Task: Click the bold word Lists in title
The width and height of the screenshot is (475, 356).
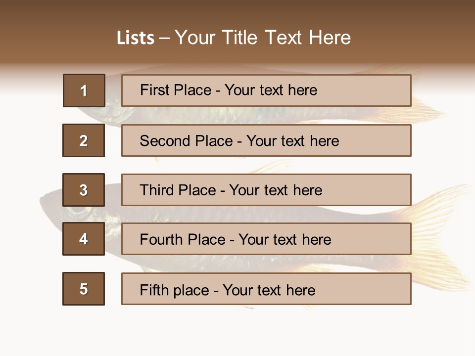Action: (x=136, y=38)
